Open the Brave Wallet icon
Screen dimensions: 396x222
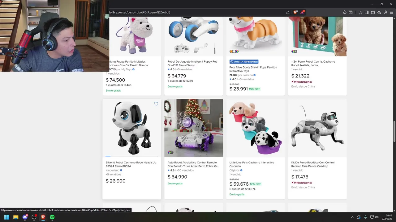pos(373,12)
